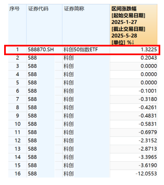Click the value -0.5831
164x185 pixels.
148,124
